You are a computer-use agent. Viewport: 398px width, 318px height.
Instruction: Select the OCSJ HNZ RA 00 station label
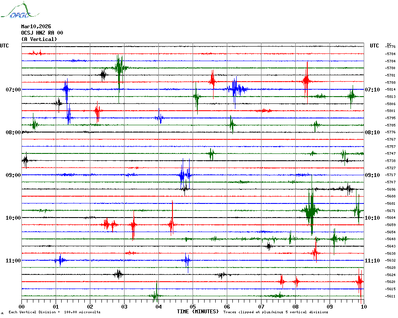[42, 33]
